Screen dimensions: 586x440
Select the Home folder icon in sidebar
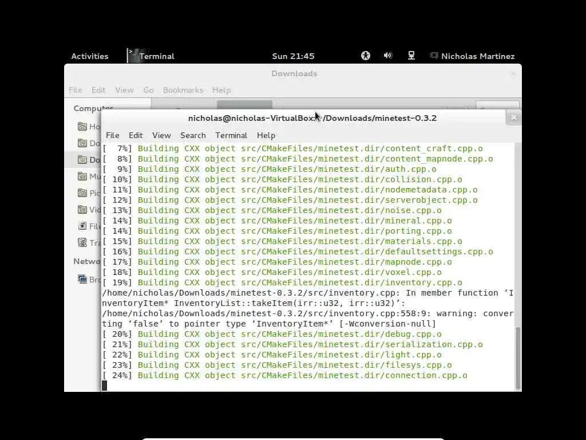coord(82,127)
